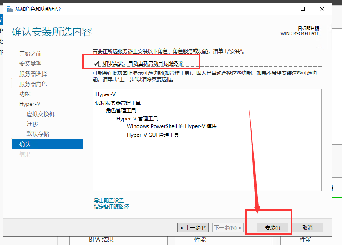Select 远程服务器管理工具 in the list
The image size is (342, 245).
coord(118,103)
